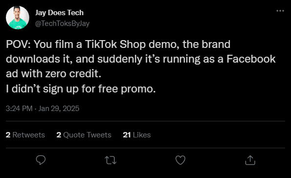Open the 3:24 PM timestamp link
Viewport: 291px width, 178px height.
[x=19, y=109]
